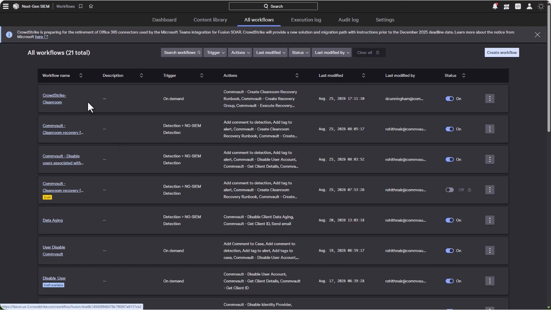This screenshot has height=310, width=551.
Task: Click the Workflows breadcrumb in header
Action: click(66, 6)
